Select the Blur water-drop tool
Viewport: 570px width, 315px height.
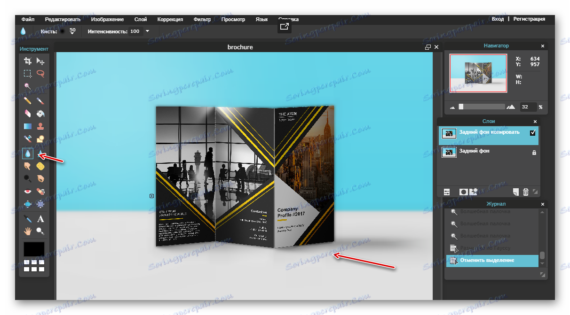28,153
